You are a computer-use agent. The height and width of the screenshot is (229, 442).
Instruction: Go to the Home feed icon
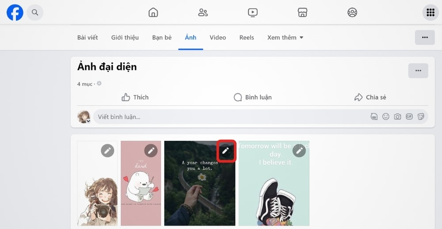coord(153,12)
